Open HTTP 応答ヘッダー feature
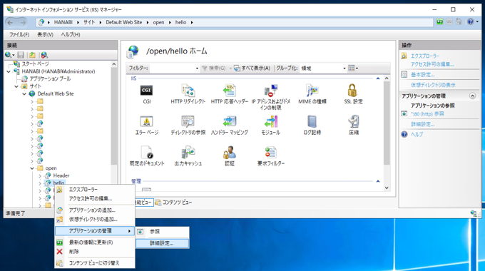485x271 pixels. click(x=230, y=94)
